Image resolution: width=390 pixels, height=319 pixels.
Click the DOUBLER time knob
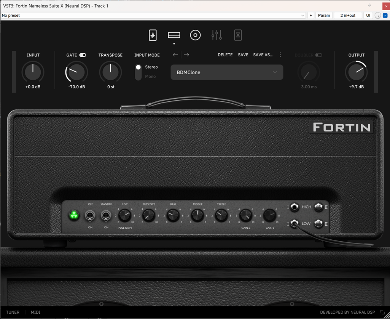pos(309,72)
